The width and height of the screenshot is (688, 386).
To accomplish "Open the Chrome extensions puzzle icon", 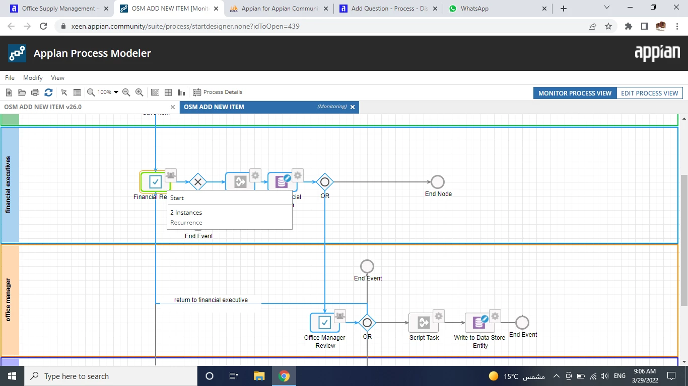I will [629, 26].
